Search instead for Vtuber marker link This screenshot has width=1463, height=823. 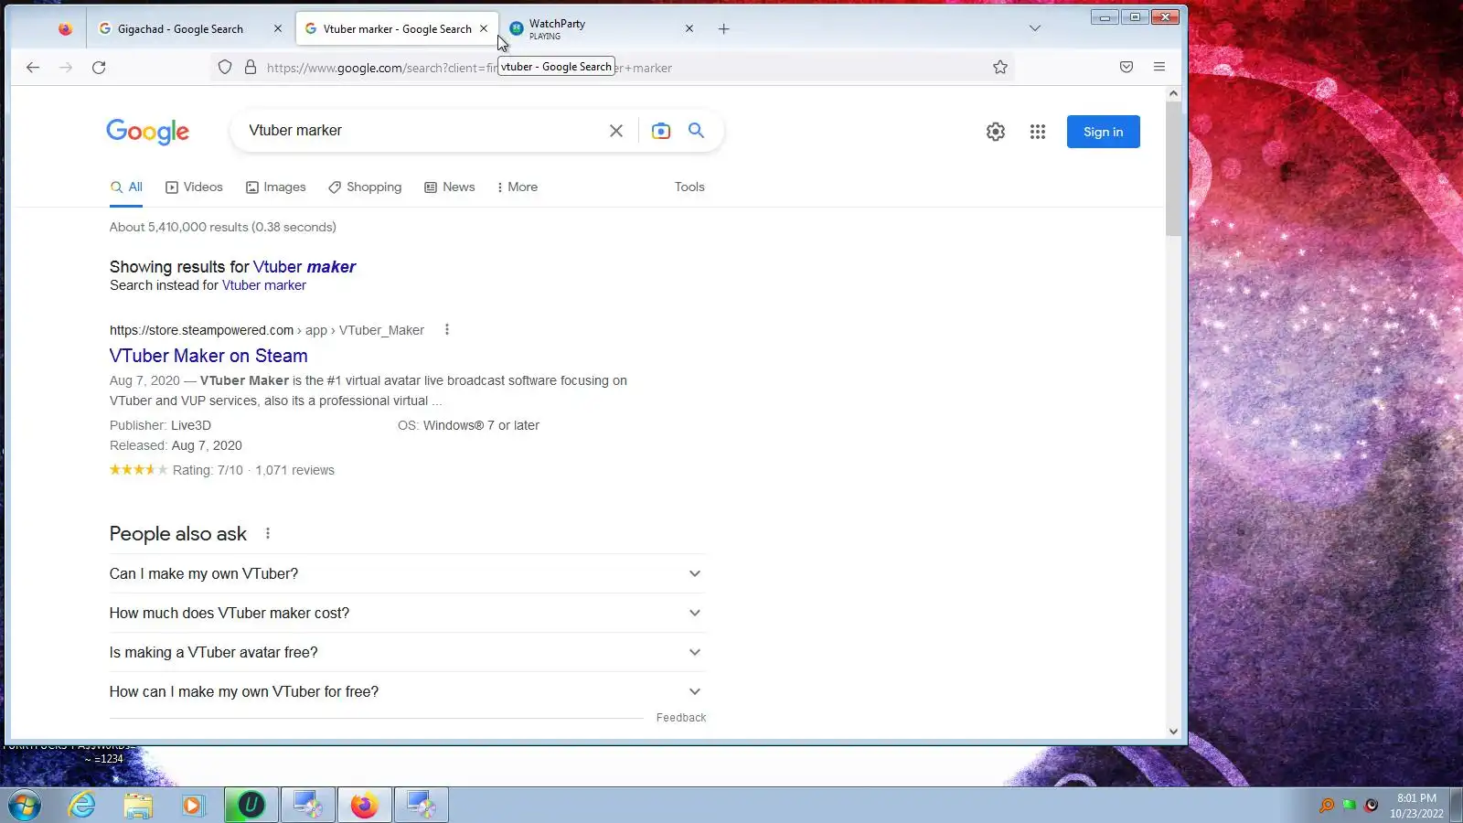pos(264,285)
